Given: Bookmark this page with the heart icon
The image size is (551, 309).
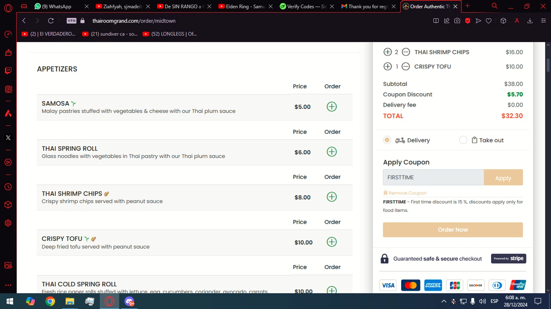Looking at the screenshot, I should tap(489, 21).
